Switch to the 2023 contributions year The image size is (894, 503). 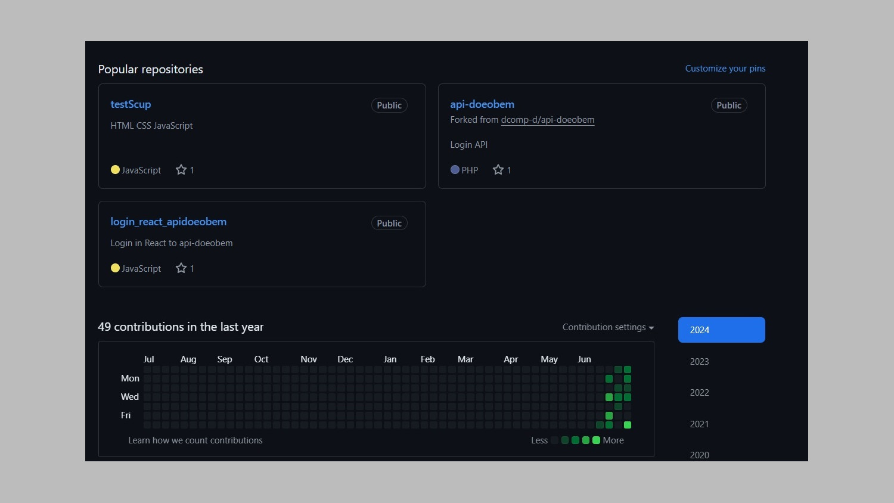click(699, 362)
